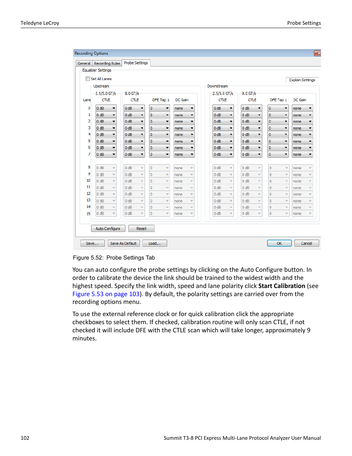
Task: Click Save As Default button
Action: pos(124,243)
